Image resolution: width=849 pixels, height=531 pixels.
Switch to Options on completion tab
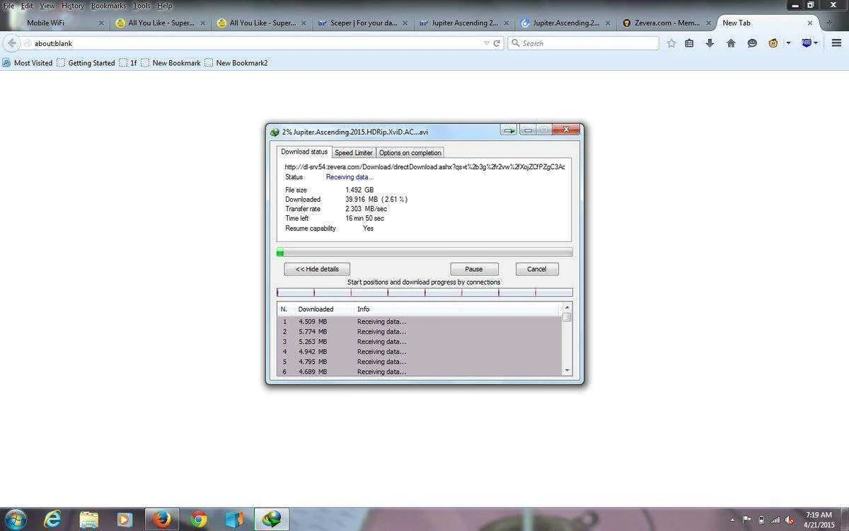pyautogui.click(x=410, y=153)
